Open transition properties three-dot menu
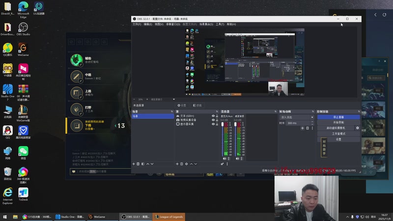The height and width of the screenshot is (221, 393). [x=312, y=128]
